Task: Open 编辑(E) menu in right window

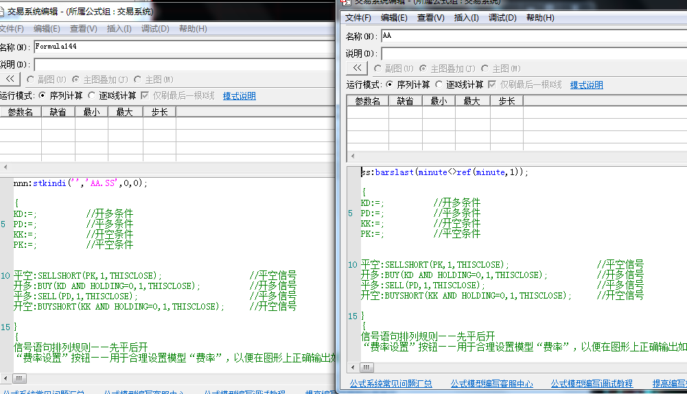Action: pos(394,18)
